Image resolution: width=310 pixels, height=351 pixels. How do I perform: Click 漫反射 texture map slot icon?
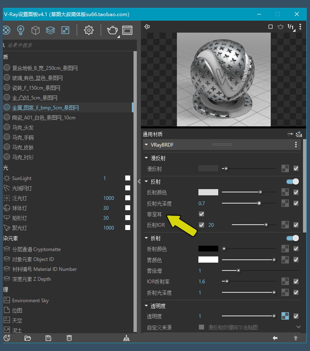[285, 168]
